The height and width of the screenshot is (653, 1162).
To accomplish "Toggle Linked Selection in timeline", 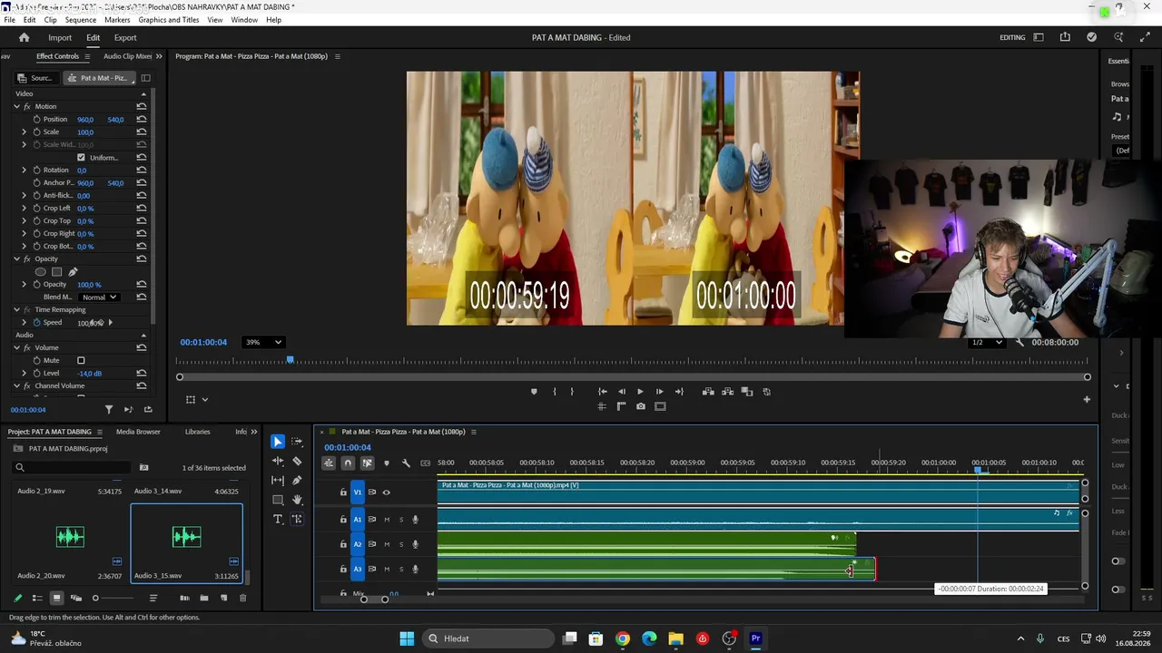I will click(x=367, y=463).
